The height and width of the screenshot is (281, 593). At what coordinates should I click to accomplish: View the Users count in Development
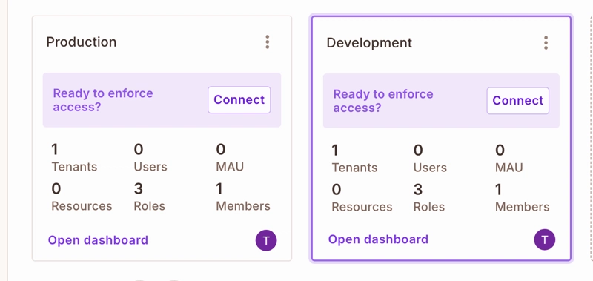coord(430,159)
